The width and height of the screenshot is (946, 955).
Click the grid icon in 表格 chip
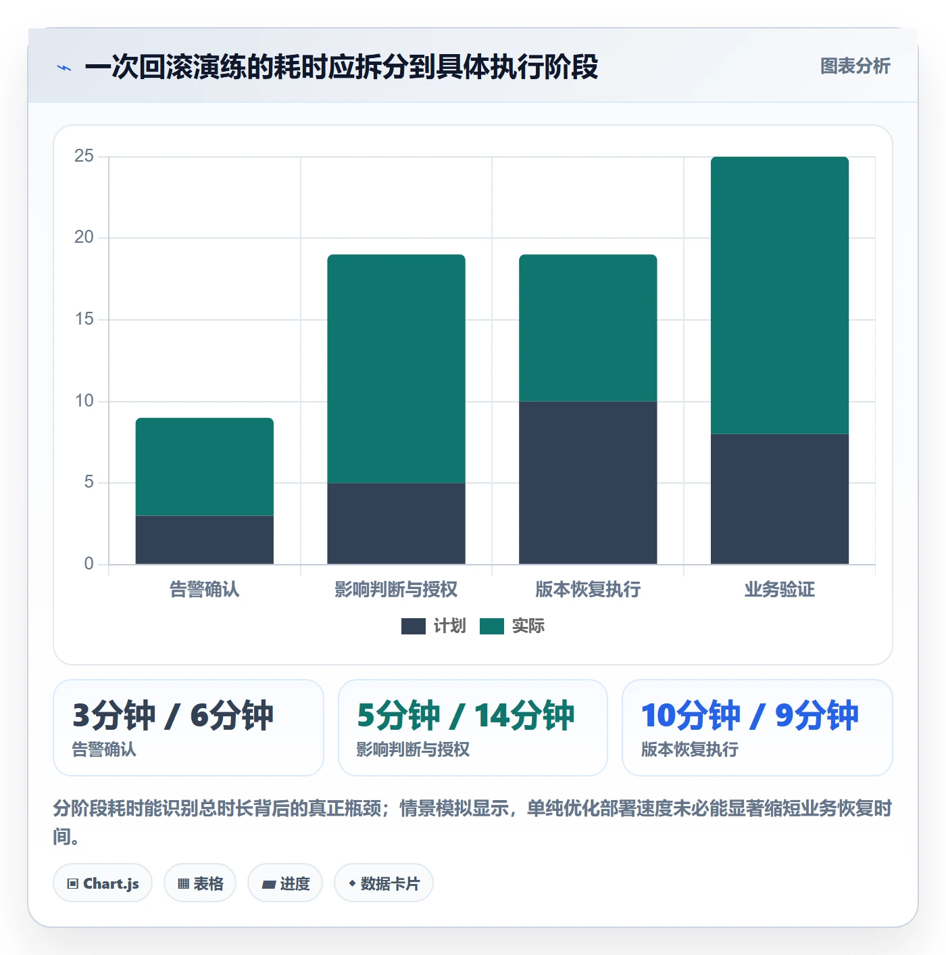pos(183,883)
